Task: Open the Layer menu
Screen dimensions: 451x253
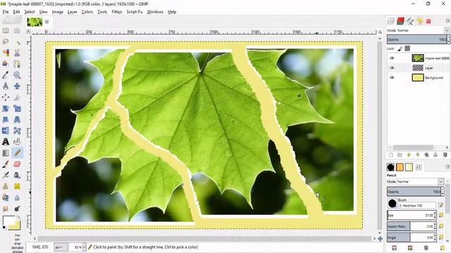Action: (x=72, y=12)
